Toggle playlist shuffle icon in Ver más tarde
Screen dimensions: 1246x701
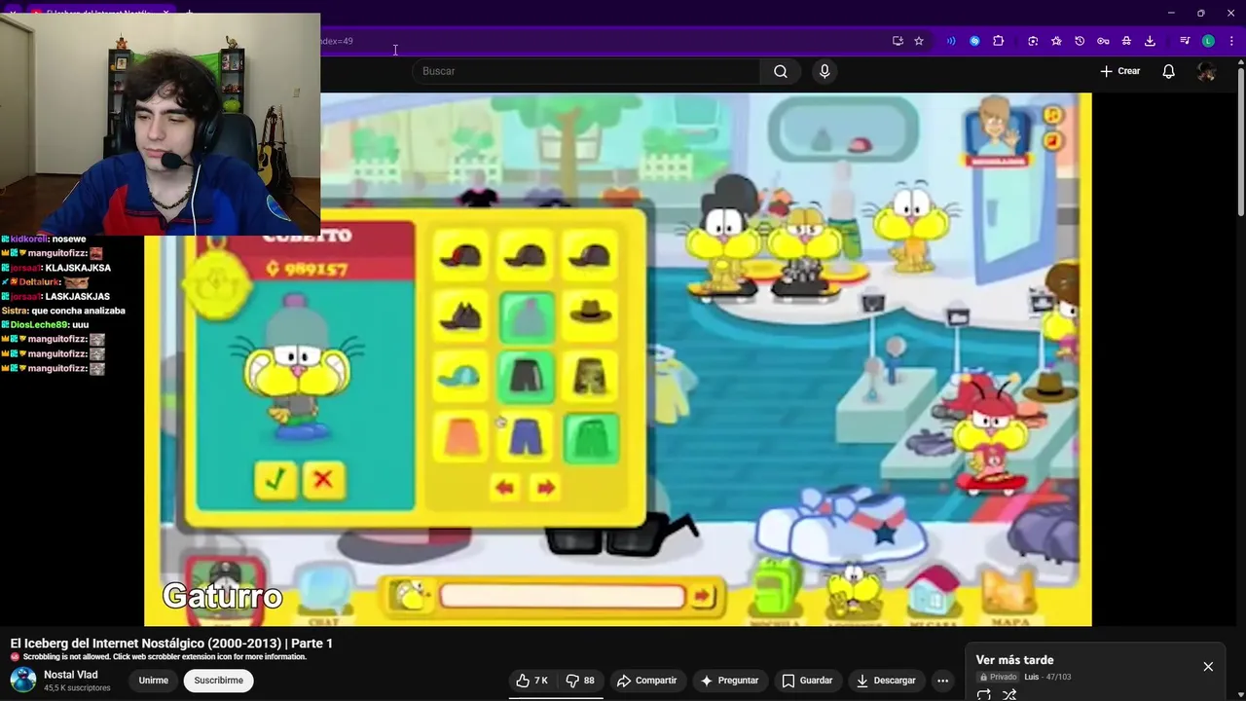tap(1009, 694)
